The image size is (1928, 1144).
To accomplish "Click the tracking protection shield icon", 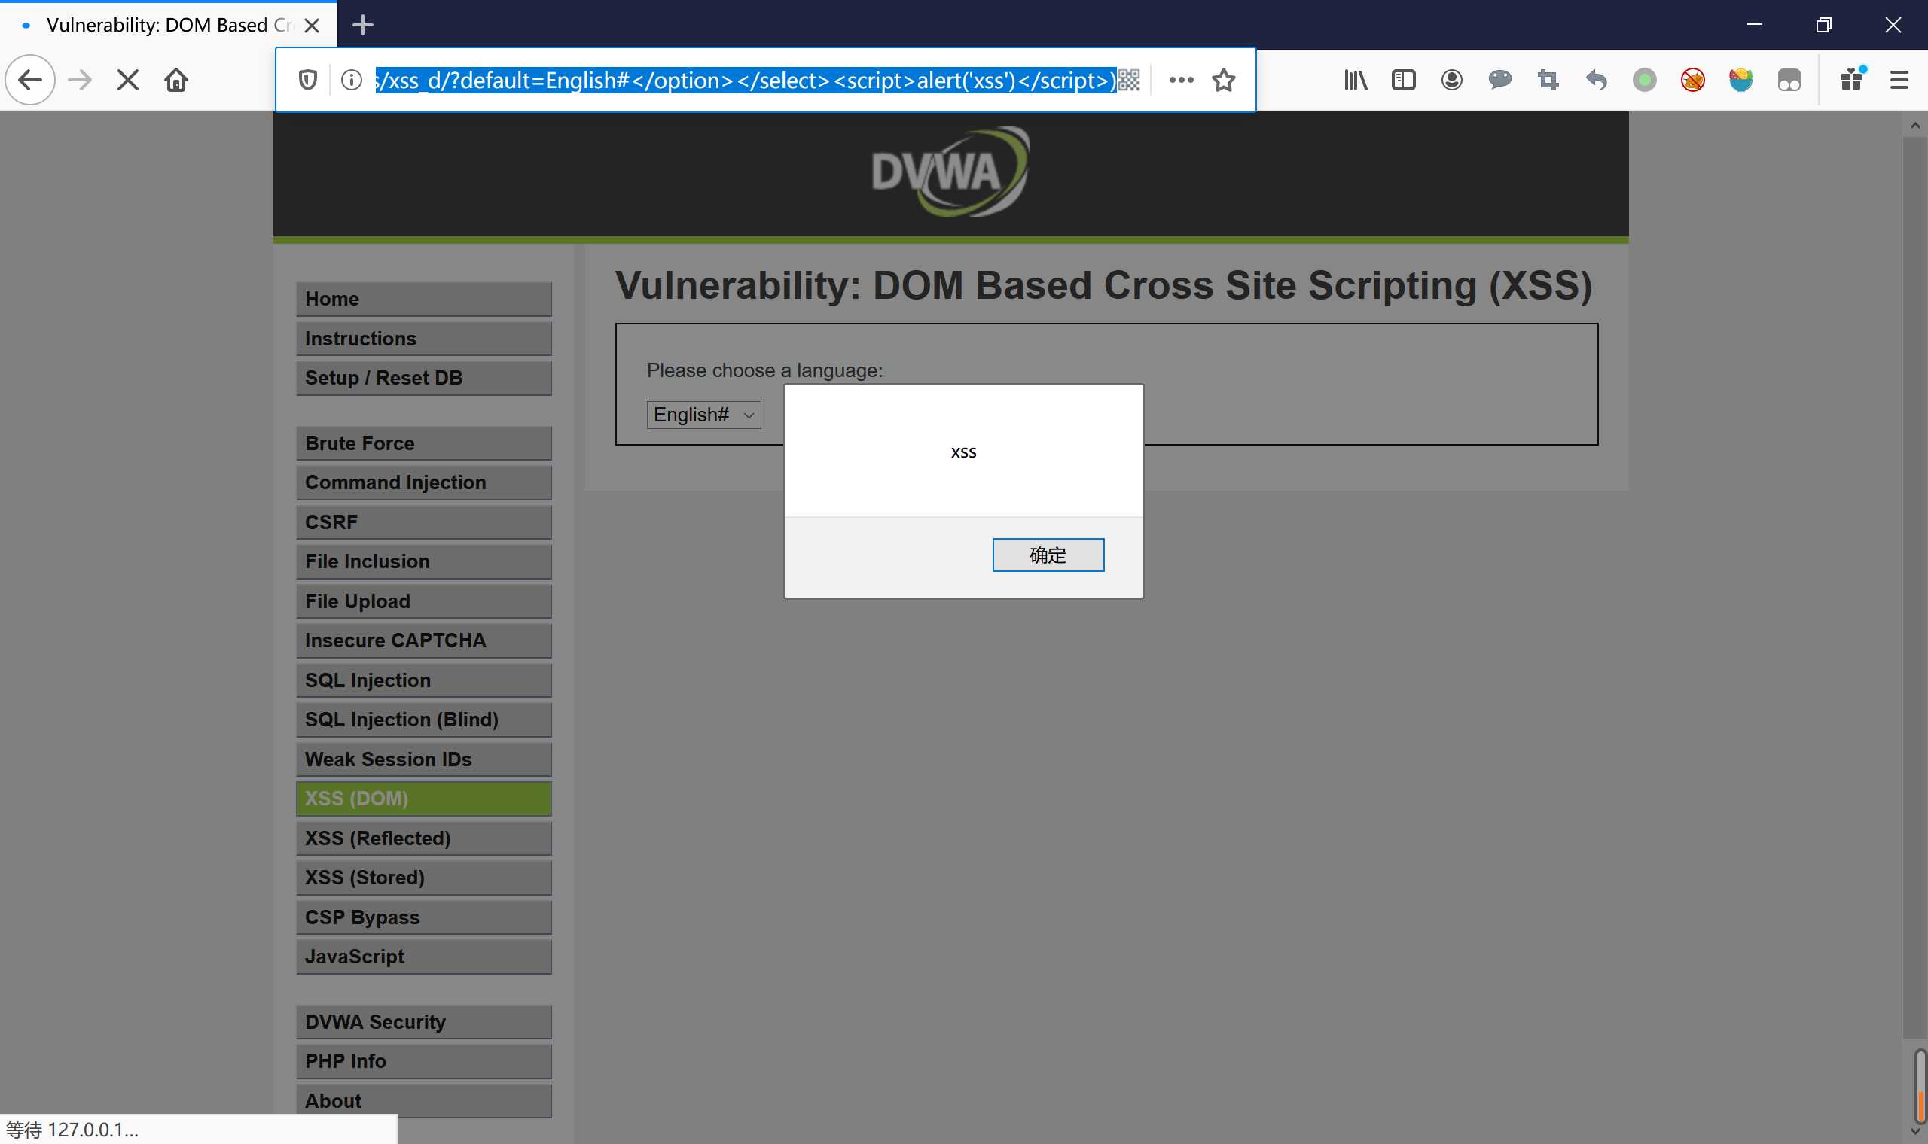I will pos(308,79).
